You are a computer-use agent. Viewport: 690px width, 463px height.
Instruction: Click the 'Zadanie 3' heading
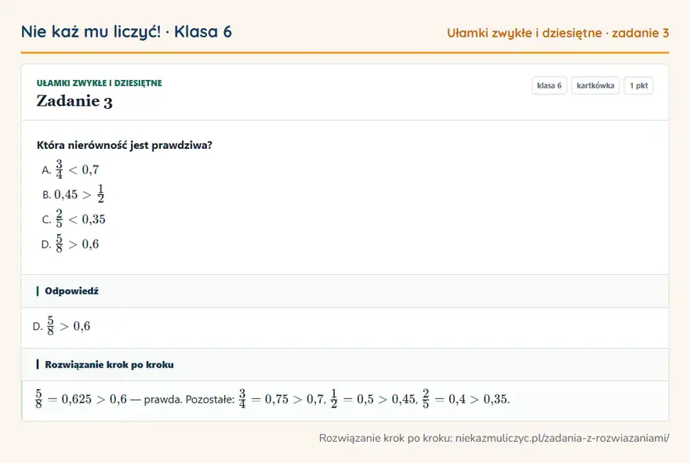point(74,101)
